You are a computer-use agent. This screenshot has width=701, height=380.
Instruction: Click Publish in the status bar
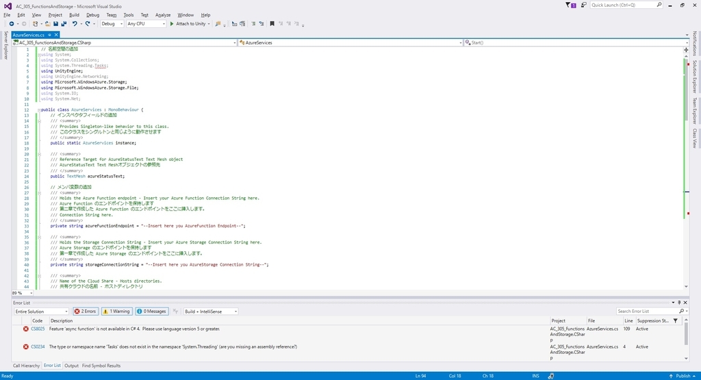point(683,376)
